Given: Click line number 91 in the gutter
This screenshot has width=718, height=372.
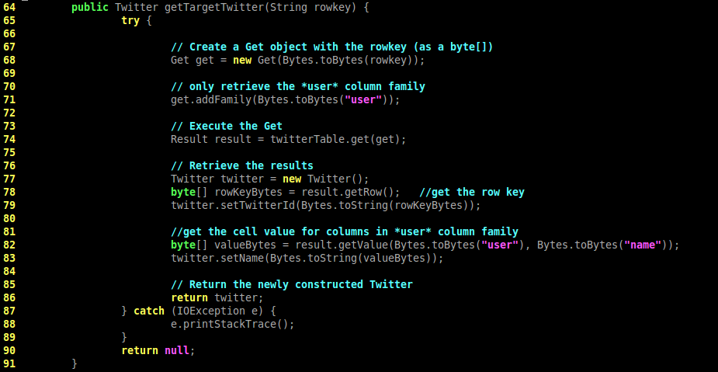Looking at the screenshot, I should click(9, 363).
